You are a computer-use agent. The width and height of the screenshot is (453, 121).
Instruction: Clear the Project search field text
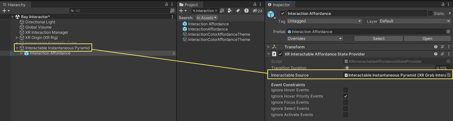216,11
